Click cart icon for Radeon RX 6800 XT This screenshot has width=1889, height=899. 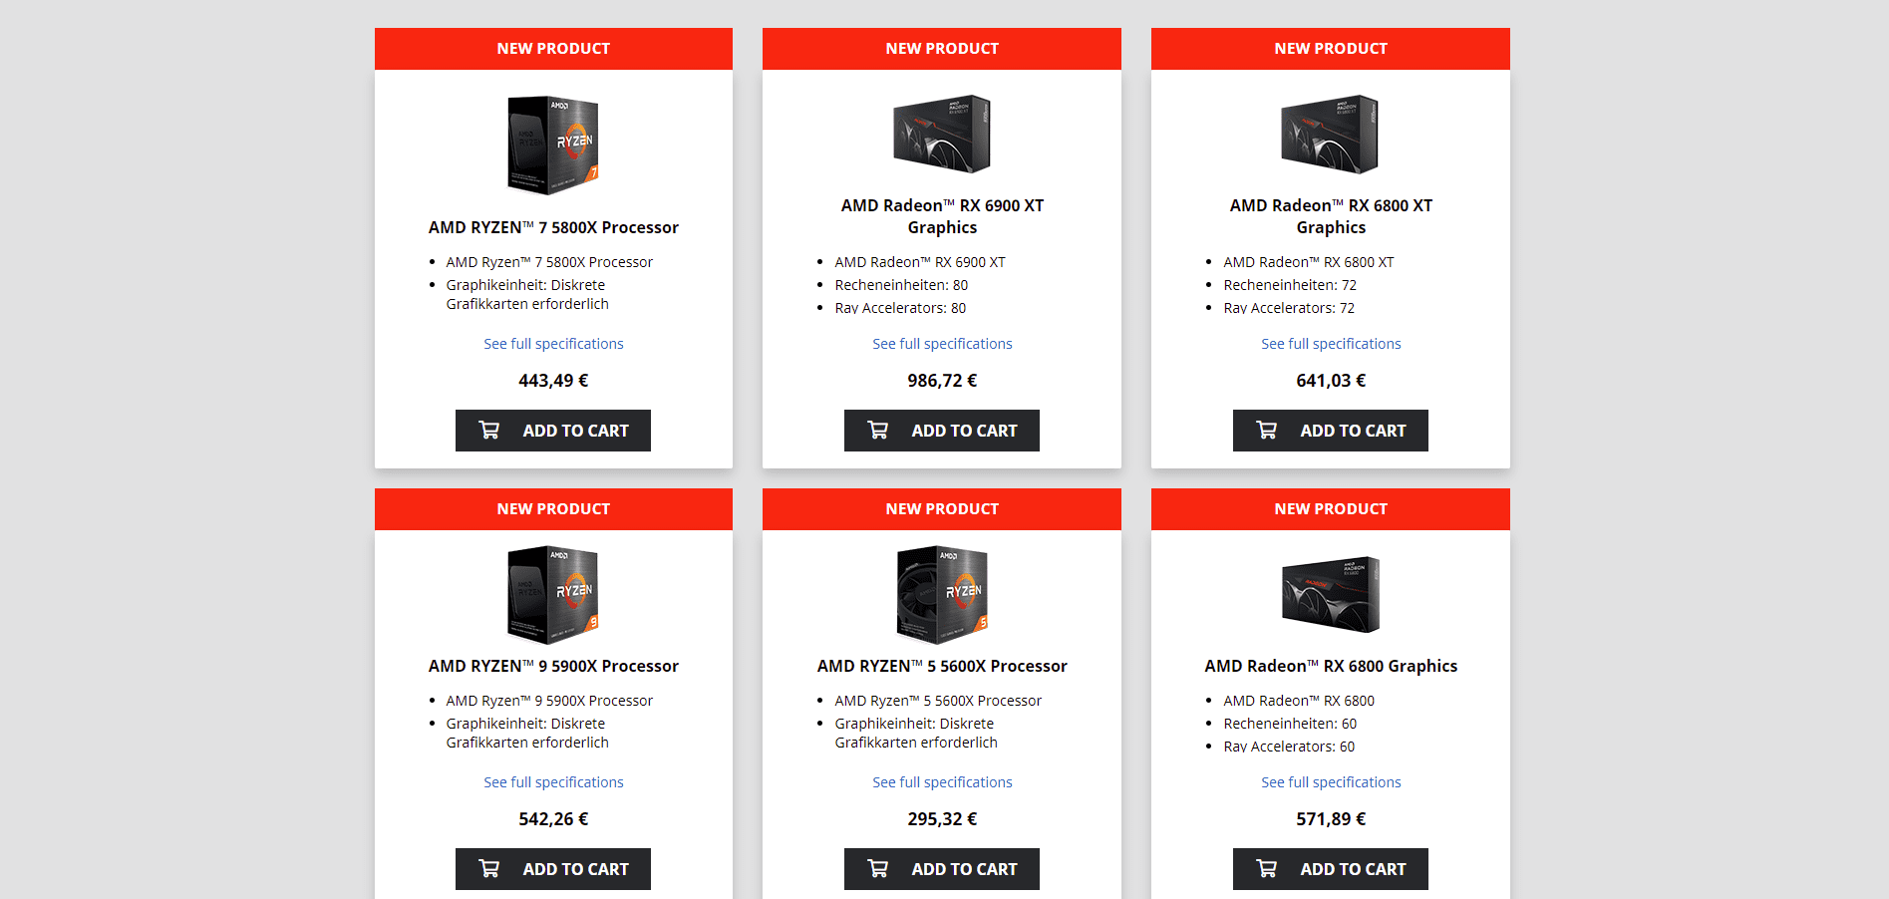point(1267,430)
